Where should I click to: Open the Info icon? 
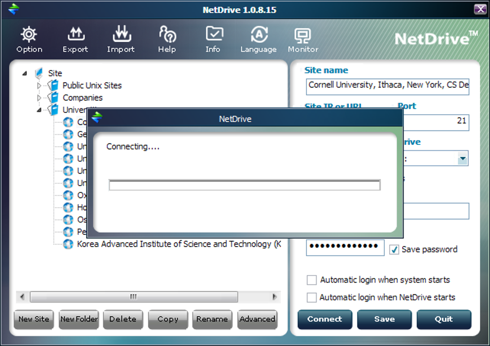pos(214,34)
